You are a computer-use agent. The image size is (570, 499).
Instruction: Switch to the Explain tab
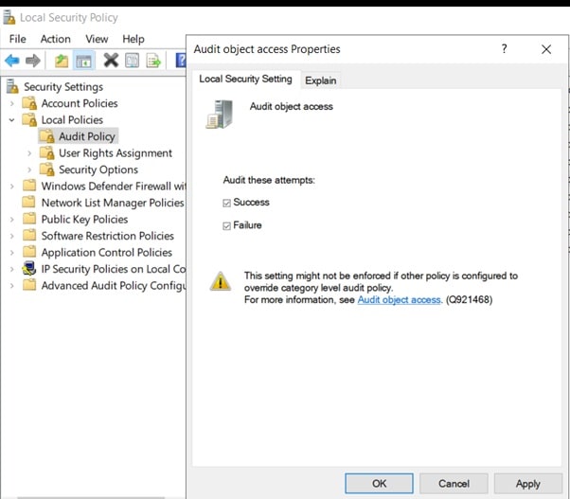click(x=320, y=80)
